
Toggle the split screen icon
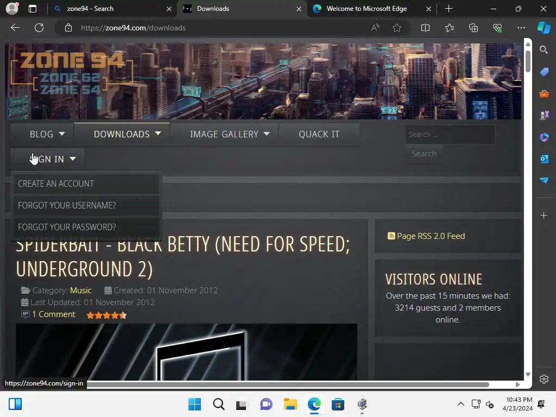425,28
